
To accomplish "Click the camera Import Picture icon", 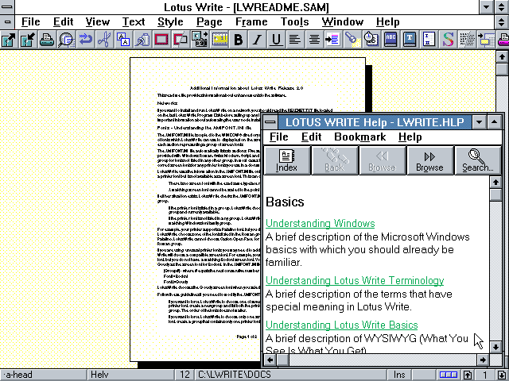I will (200, 40).
